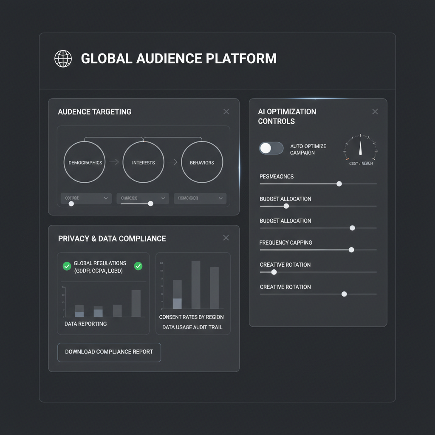Open the Data Usage Audit Trail link
The image size is (435, 435).
(192, 328)
